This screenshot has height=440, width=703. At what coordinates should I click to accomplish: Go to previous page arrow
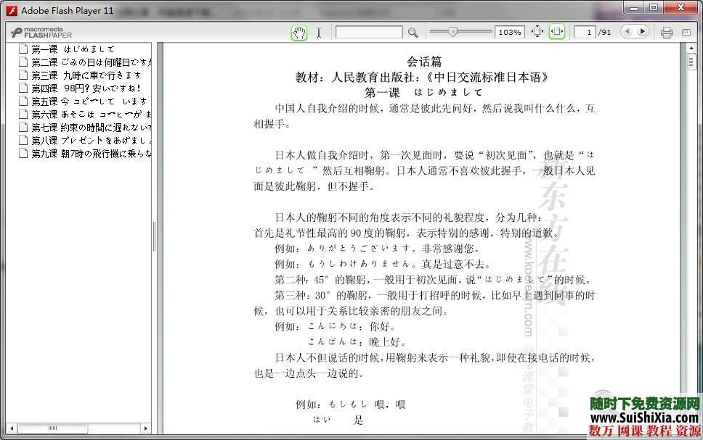(627, 32)
